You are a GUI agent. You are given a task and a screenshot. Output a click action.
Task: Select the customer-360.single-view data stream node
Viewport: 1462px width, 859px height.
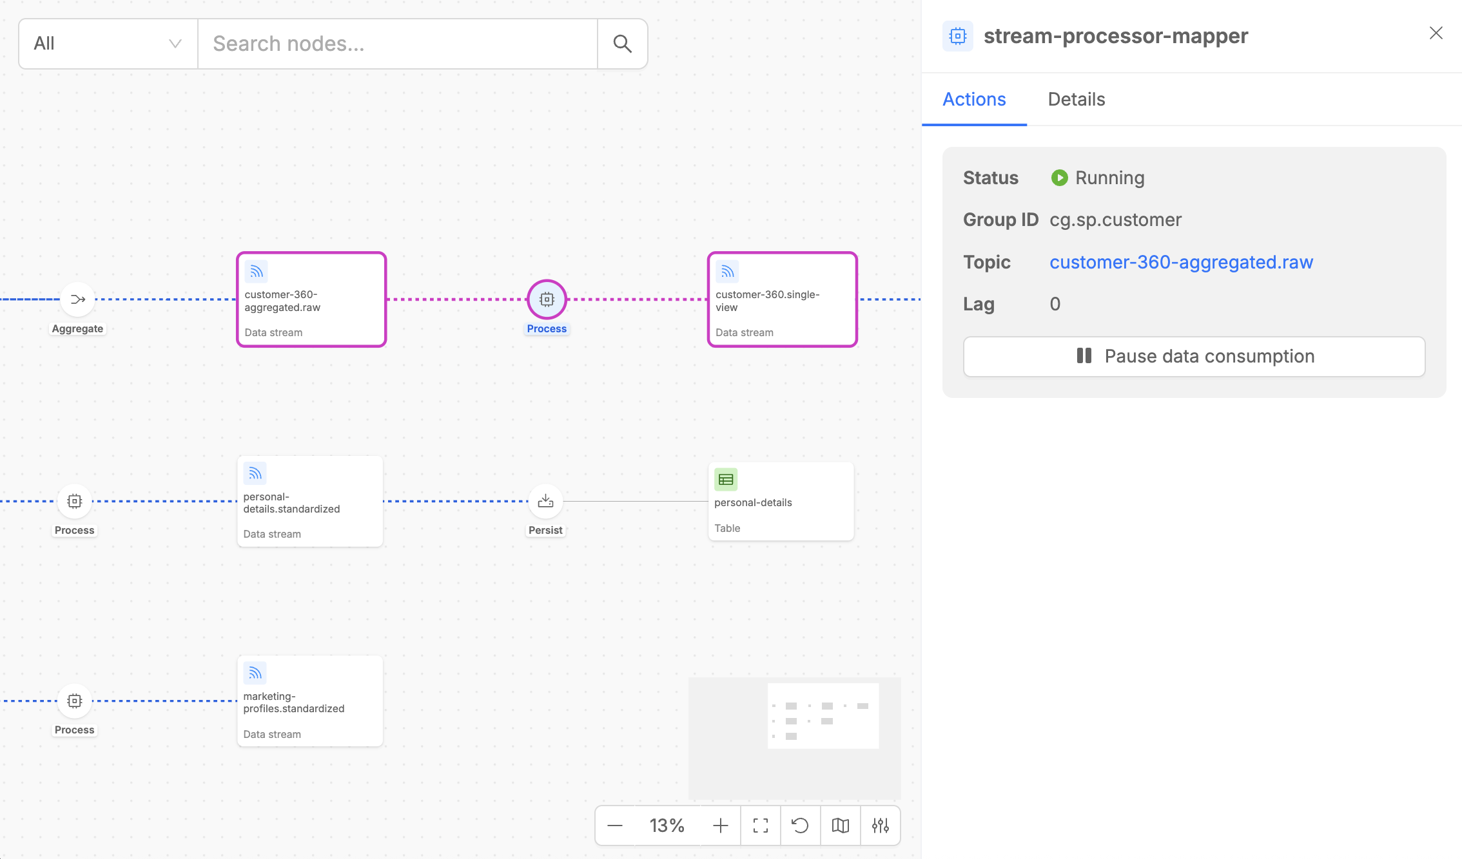(782, 300)
